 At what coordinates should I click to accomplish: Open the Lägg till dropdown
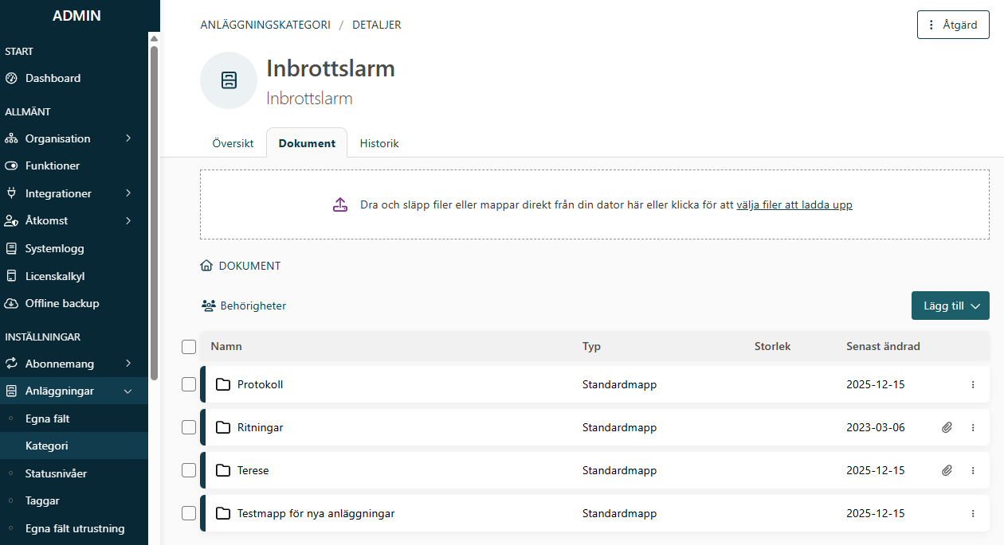coord(950,305)
